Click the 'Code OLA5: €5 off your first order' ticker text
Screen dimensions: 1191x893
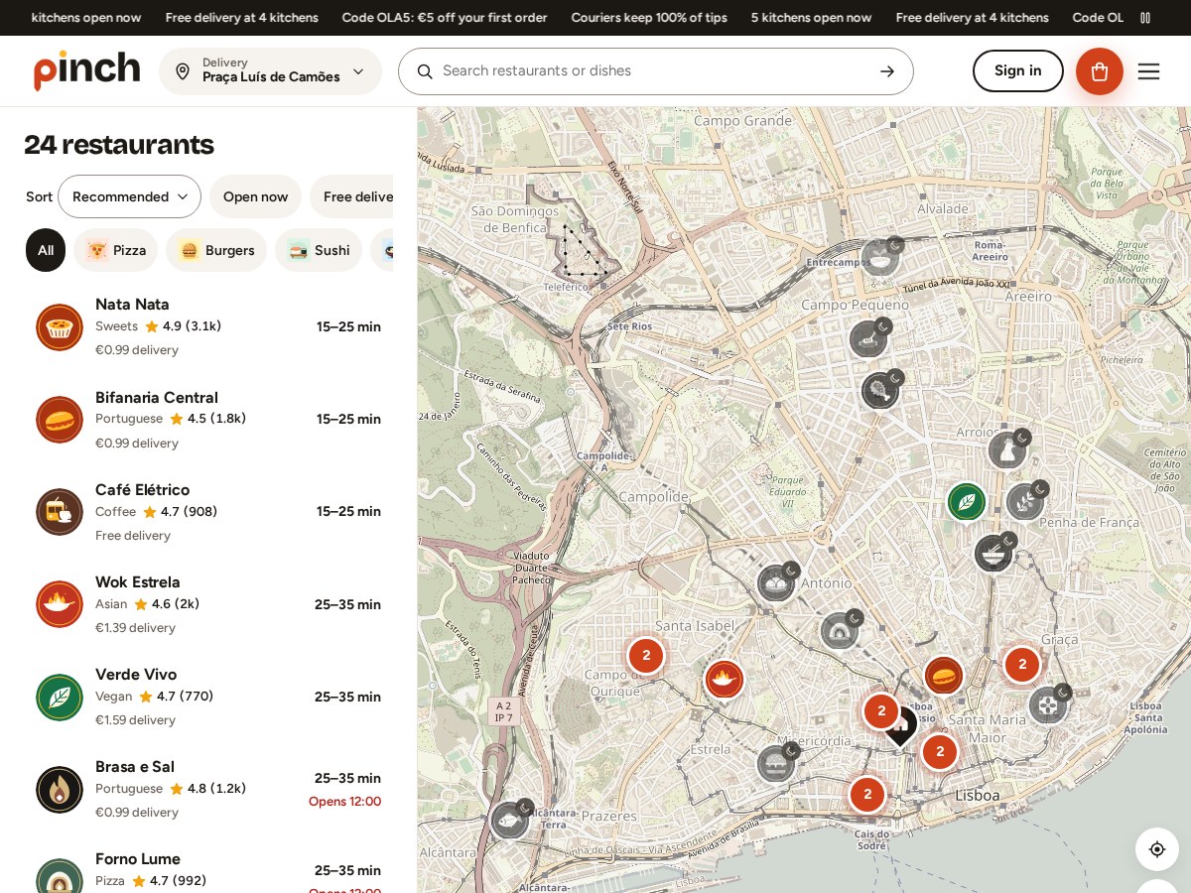pyautogui.click(x=445, y=18)
